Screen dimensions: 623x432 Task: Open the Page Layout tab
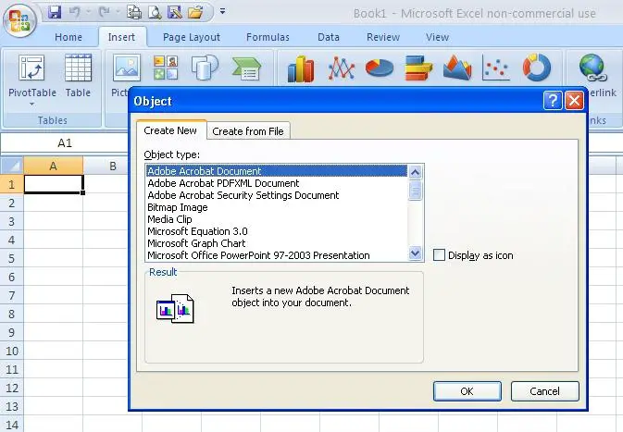pos(191,37)
